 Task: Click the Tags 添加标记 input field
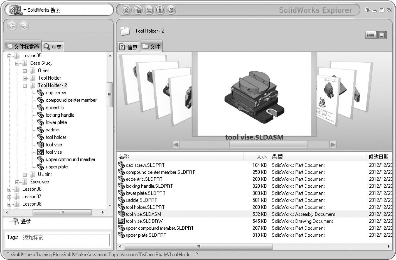coord(66,240)
